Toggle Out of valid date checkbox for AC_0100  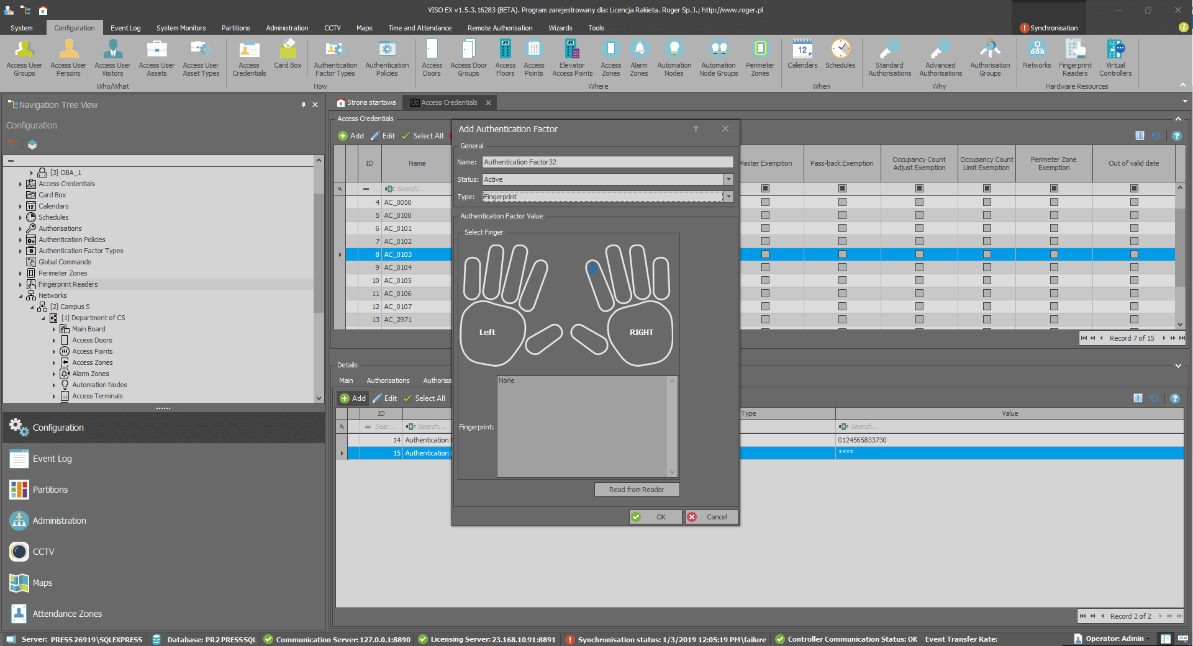click(x=1134, y=215)
